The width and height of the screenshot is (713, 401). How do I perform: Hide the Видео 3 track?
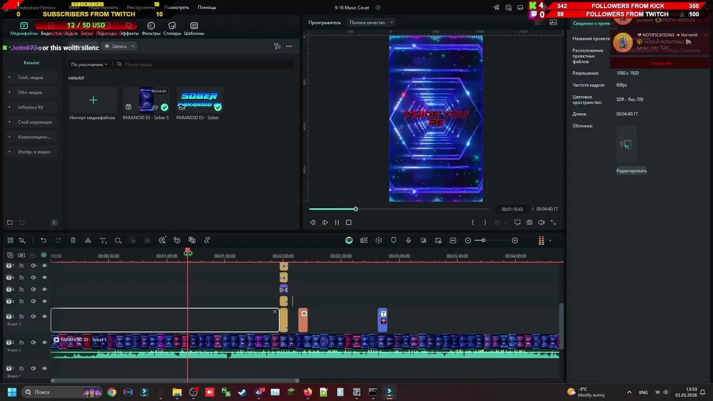pos(45,316)
